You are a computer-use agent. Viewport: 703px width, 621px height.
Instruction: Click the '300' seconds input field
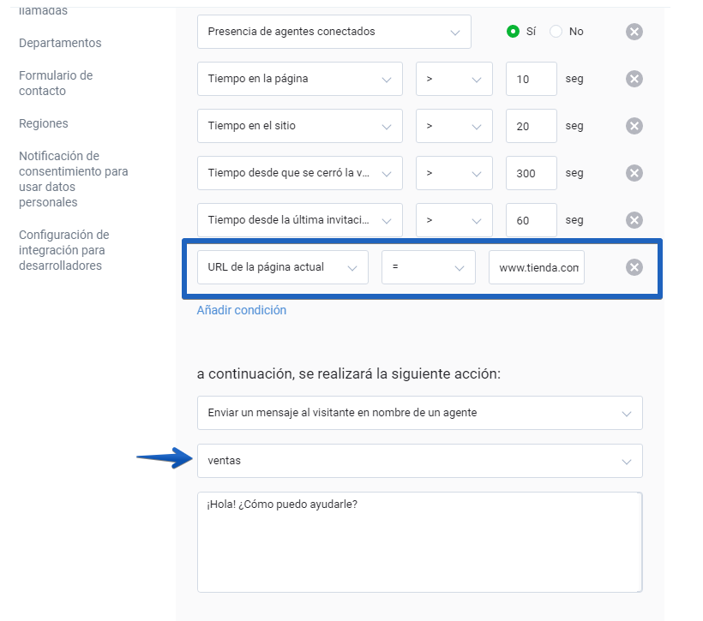click(x=532, y=173)
